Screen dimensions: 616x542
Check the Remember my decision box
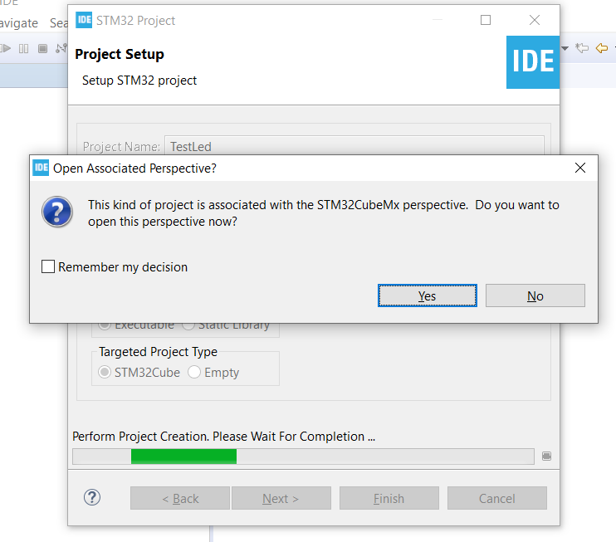click(x=48, y=266)
